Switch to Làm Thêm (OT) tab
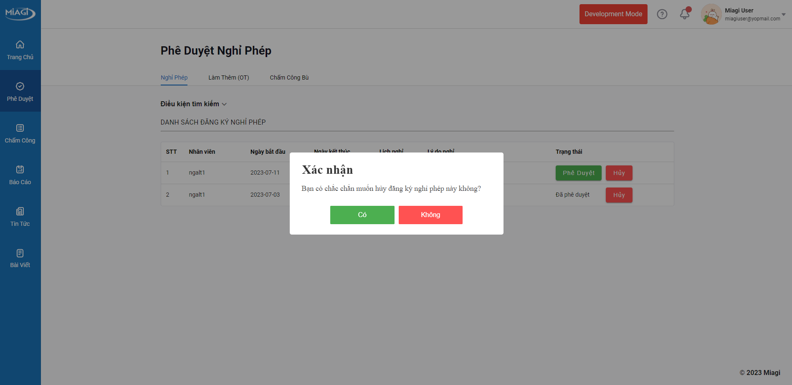Screen dimensions: 792x385 tap(228, 77)
